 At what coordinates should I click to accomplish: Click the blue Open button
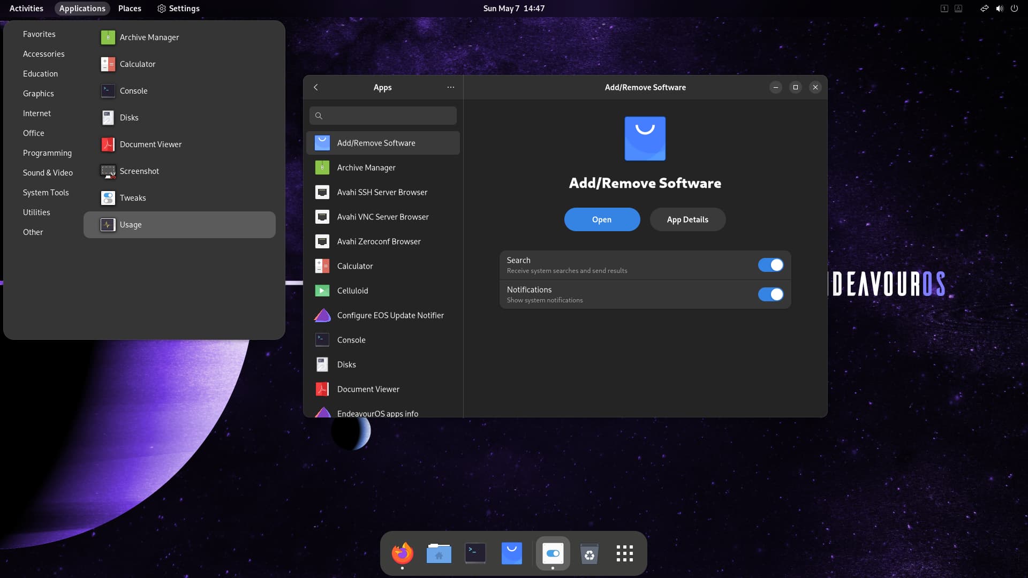pyautogui.click(x=602, y=219)
